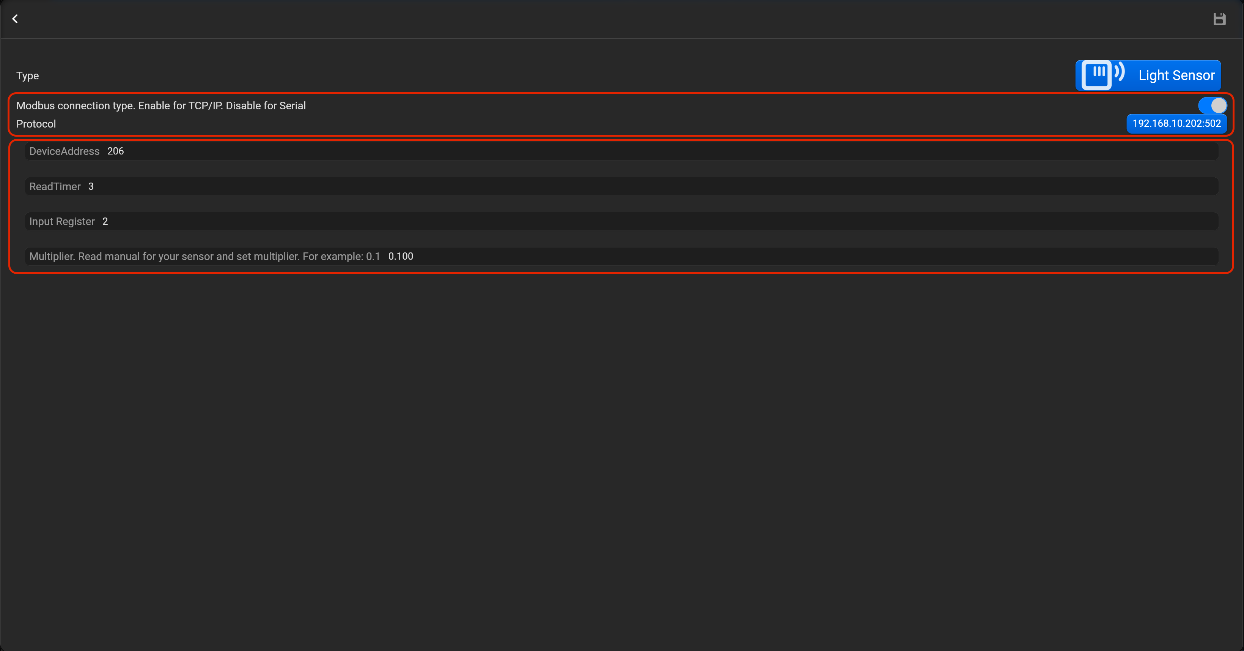Screen dimensions: 1244x651
Task: Click the Multiplier value 0.100
Action: 400,256
